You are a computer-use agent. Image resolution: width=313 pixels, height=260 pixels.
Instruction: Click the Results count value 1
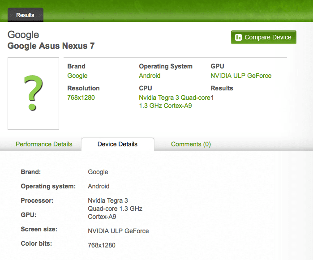[212, 98]
